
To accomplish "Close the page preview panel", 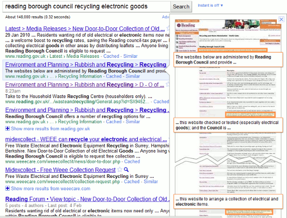I will (x=281, y=19).
